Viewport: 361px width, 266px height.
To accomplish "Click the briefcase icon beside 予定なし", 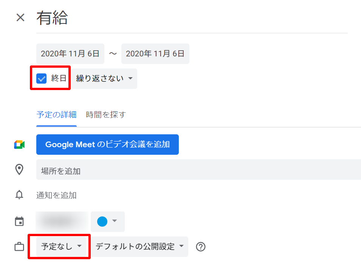I will click(19, 247).
